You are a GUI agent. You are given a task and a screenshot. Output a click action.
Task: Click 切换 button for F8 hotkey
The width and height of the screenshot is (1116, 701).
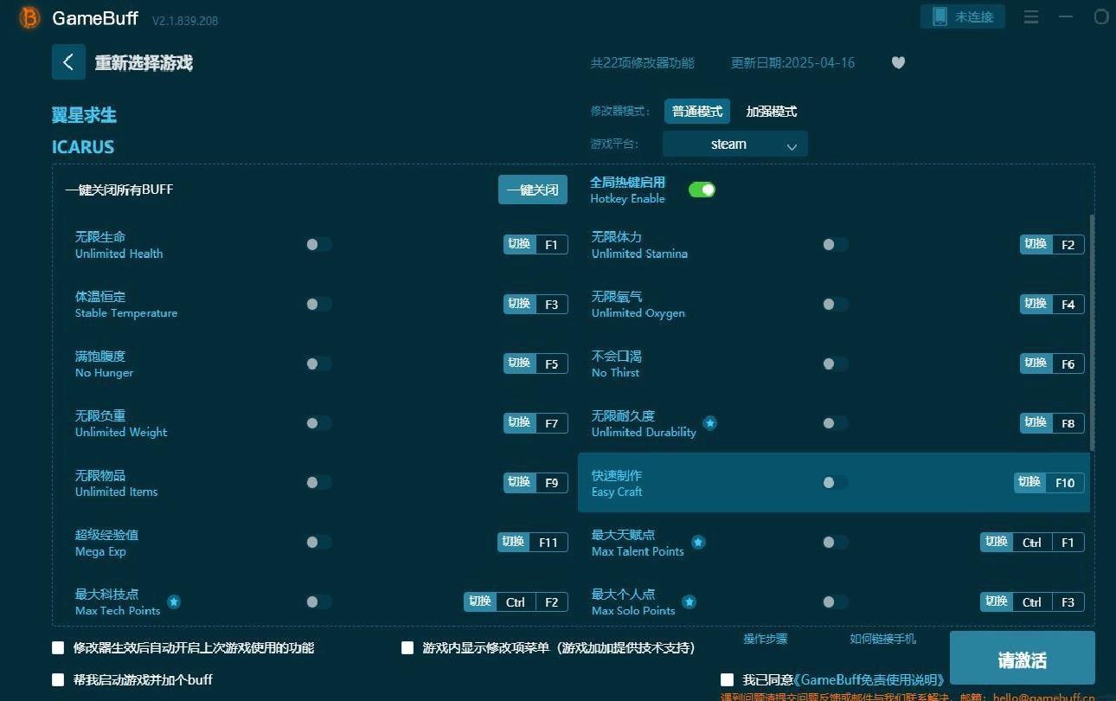(1036, 422)
